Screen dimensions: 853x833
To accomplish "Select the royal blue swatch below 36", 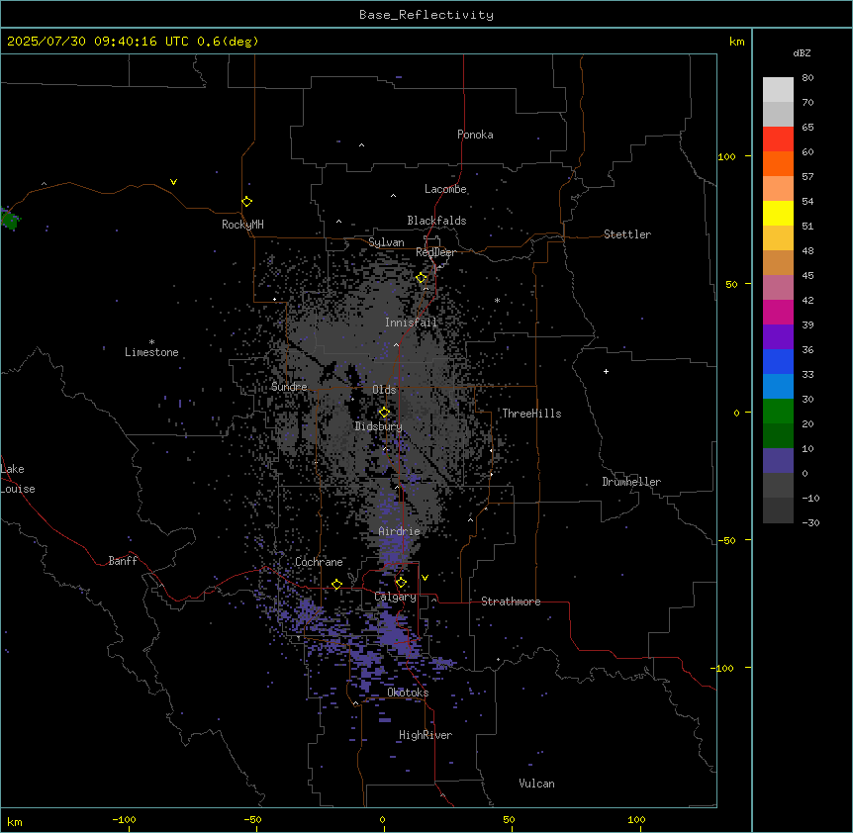I will [778, 361].
